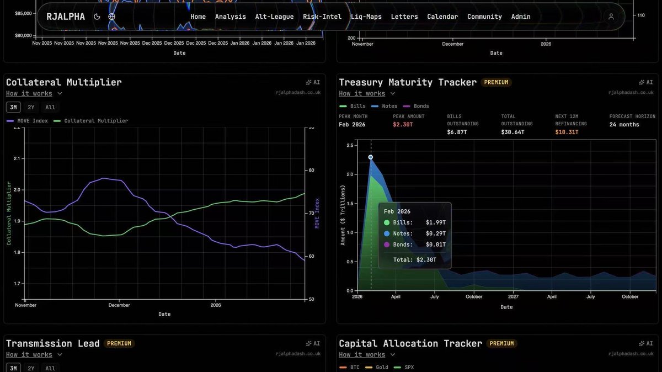Viewport: 662px width, 372px height.
Task: Open AI insight on Capital Allocation Tracker
Action: click(646, 343)
